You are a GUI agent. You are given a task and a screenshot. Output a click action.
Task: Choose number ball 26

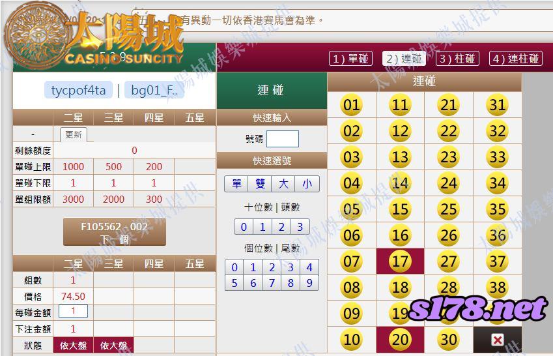pos(448,235)
